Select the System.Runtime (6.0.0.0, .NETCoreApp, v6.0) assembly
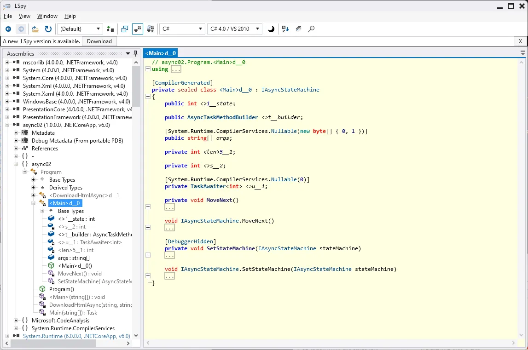Screen dimensions: 528x350 [76, 336]
